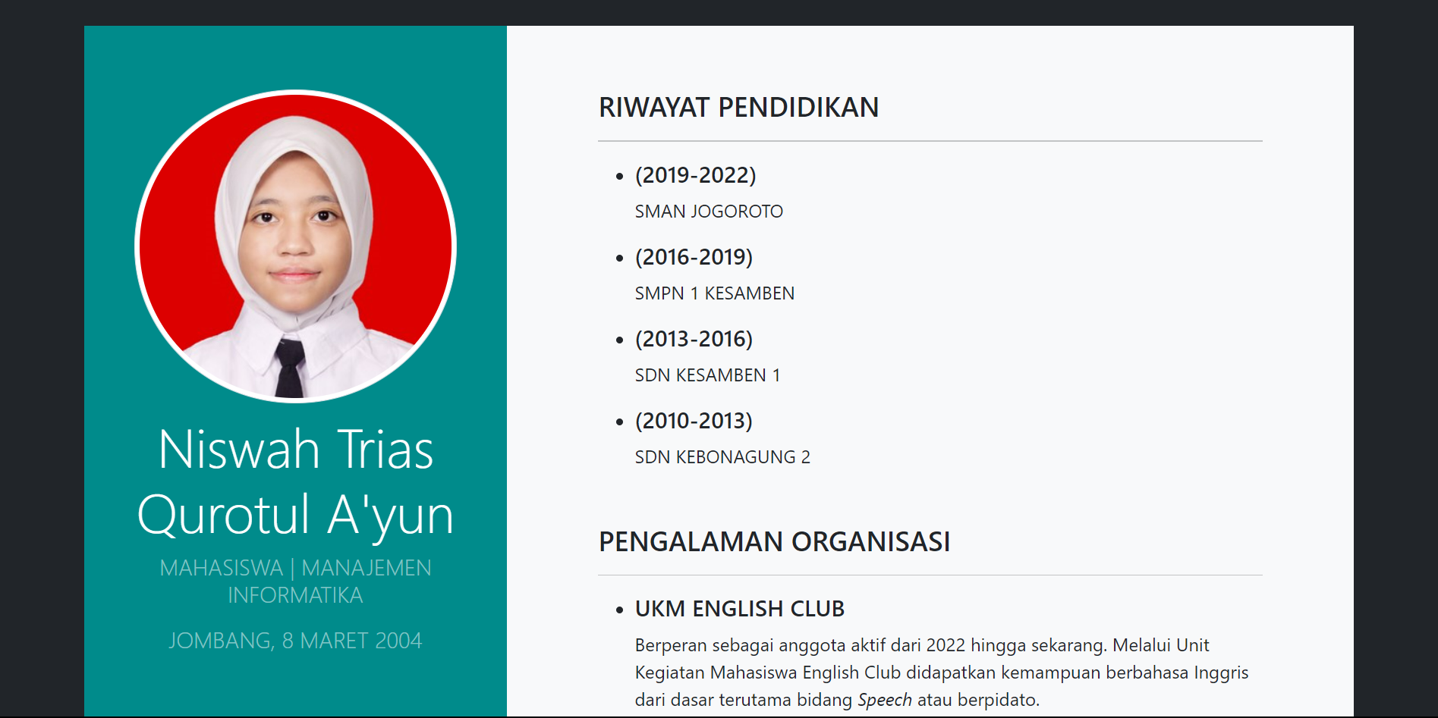Viewport: 1438px width, 718px height.
Task: Click the SDN KEBONAGUNG 2 entry
Action: point(722,456)
